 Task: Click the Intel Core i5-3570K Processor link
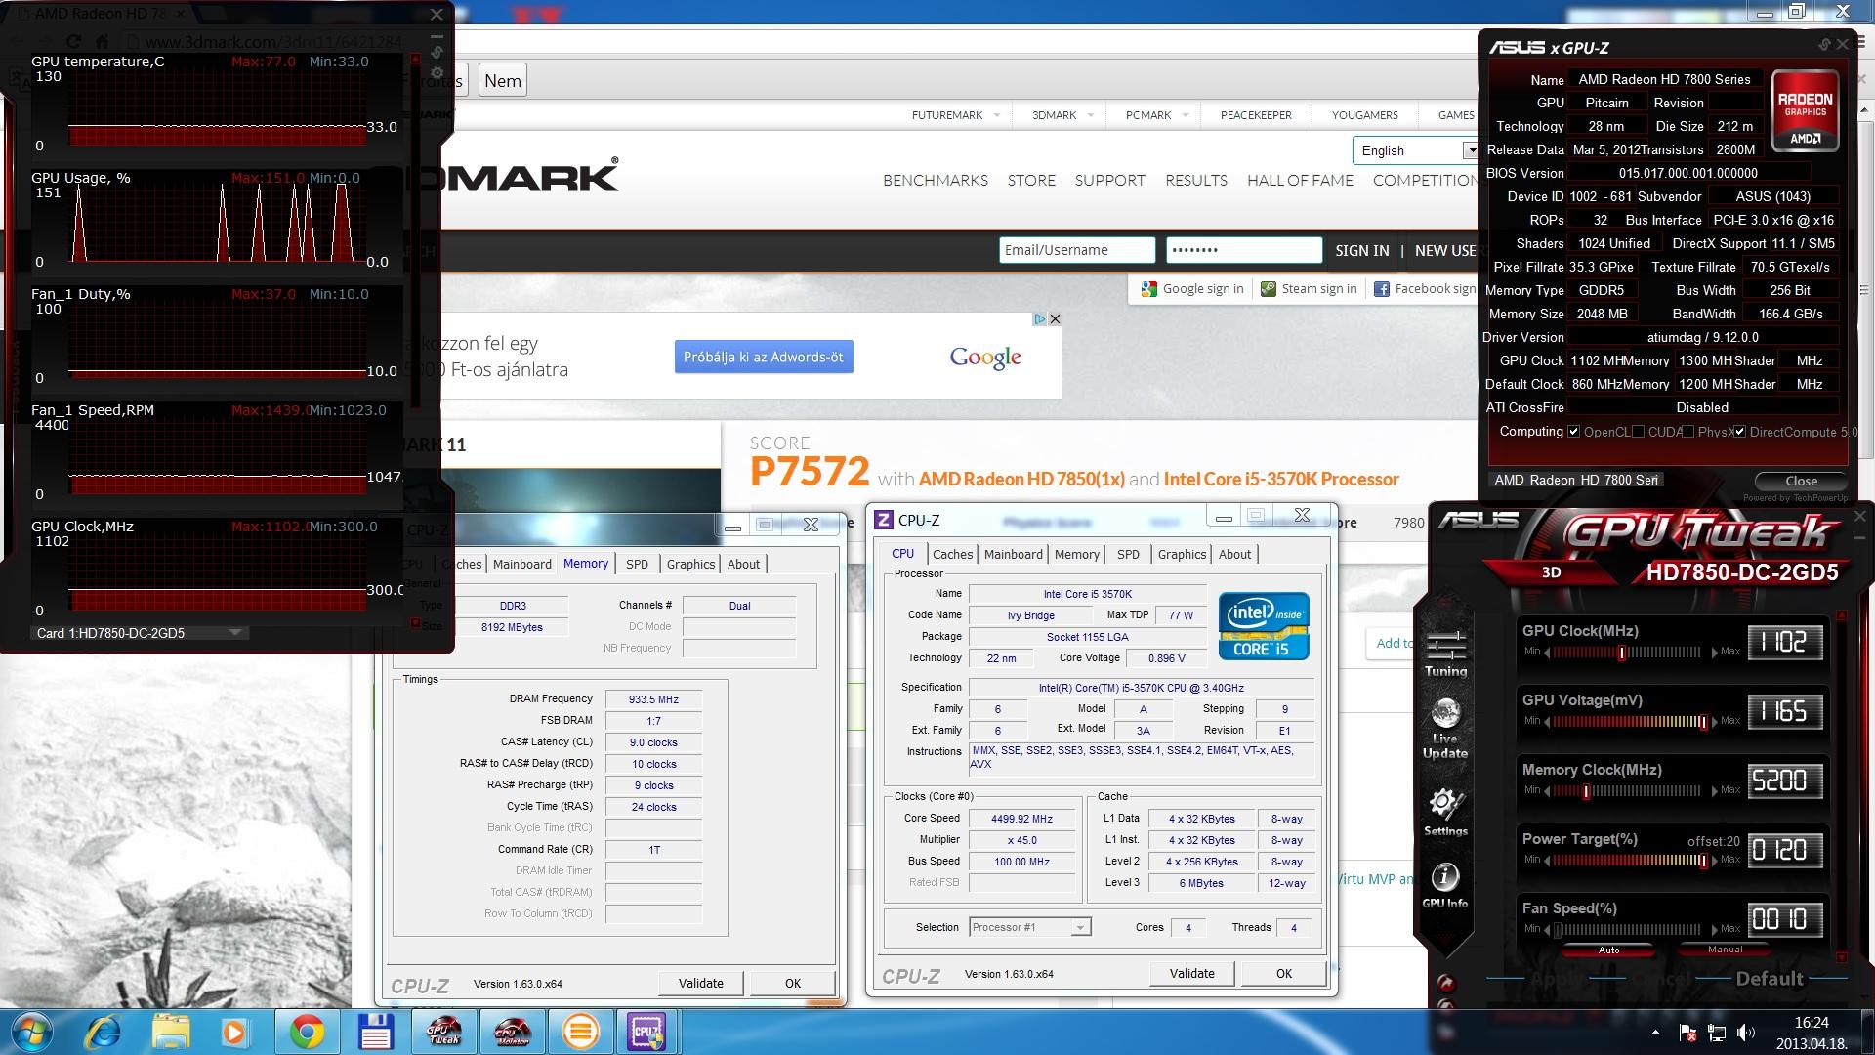[x=1281, y=480]
